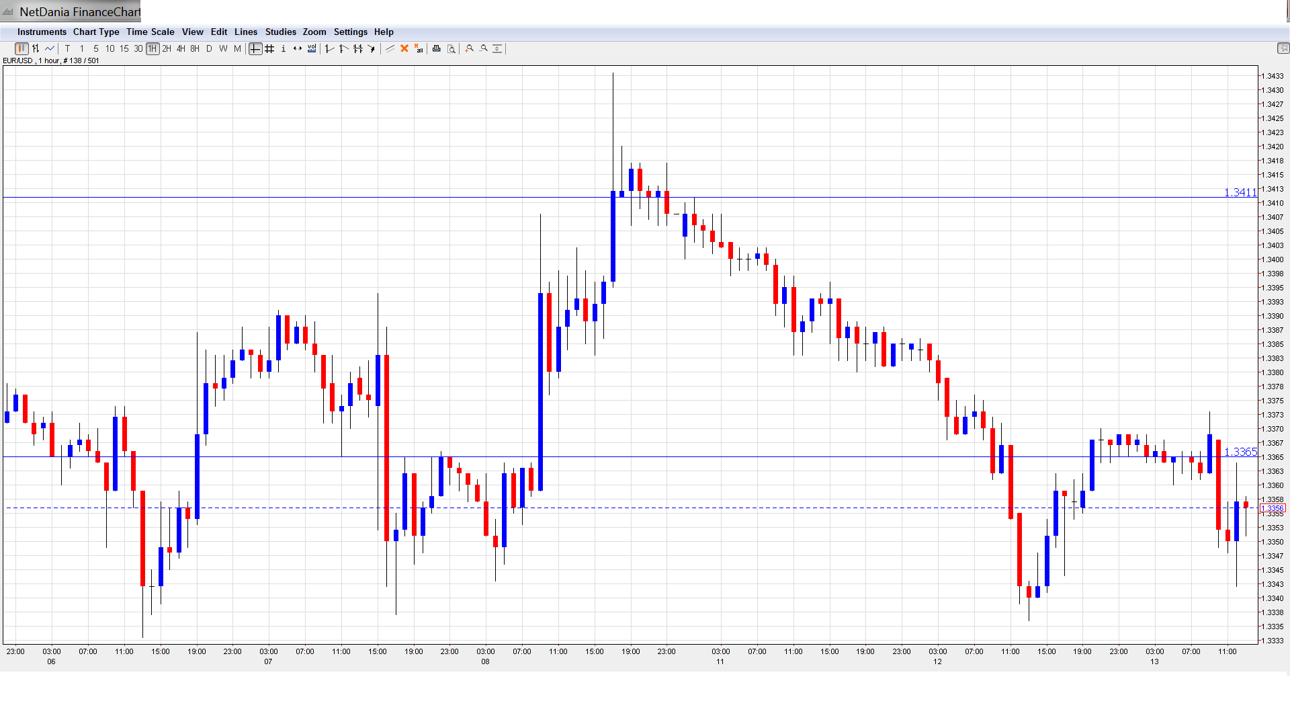Select the 15 minute time scale button
The image size is (1290, 726).
[124, 48]
